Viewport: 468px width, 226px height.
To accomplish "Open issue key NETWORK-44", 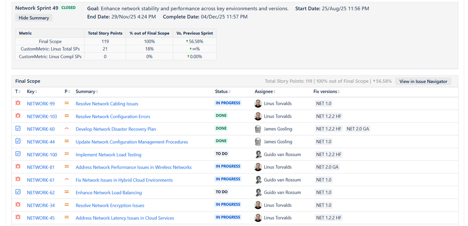I will point(41,142).
